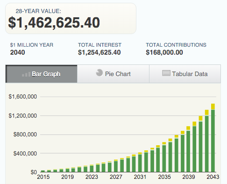227x184 pixels.
Task: Click the pie chart icon
Action: (x=99, y=73)
